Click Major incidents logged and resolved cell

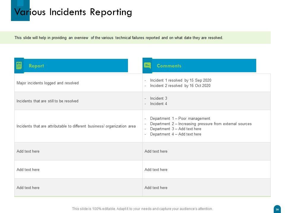coord(47,83)
